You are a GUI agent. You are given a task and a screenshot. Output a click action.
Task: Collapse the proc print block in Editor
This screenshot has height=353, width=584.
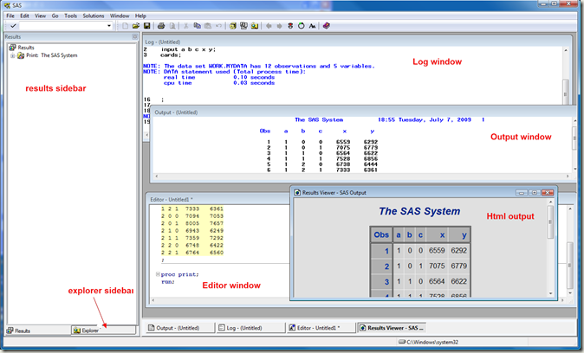point(158,274)
